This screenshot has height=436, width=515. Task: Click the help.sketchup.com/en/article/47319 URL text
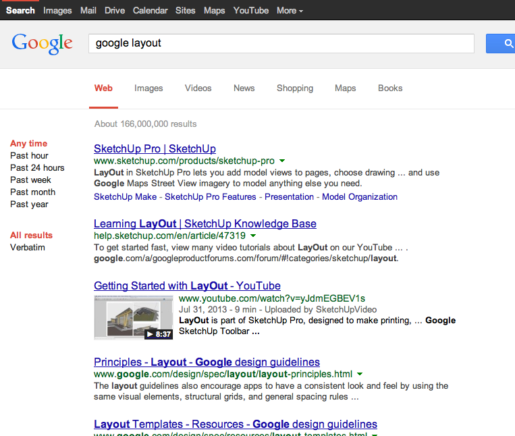click(169, 236)
